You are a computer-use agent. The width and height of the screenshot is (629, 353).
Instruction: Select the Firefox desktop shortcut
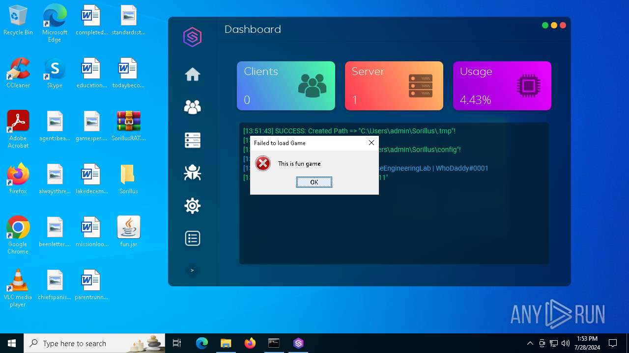tap(18, 179)
